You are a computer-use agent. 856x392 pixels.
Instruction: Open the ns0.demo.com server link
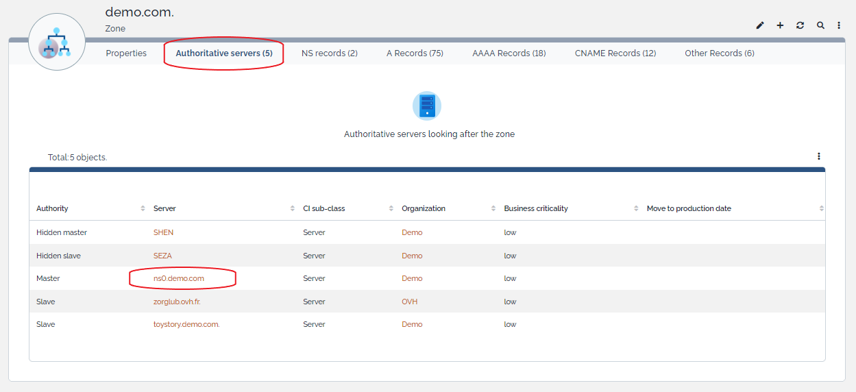179,278
